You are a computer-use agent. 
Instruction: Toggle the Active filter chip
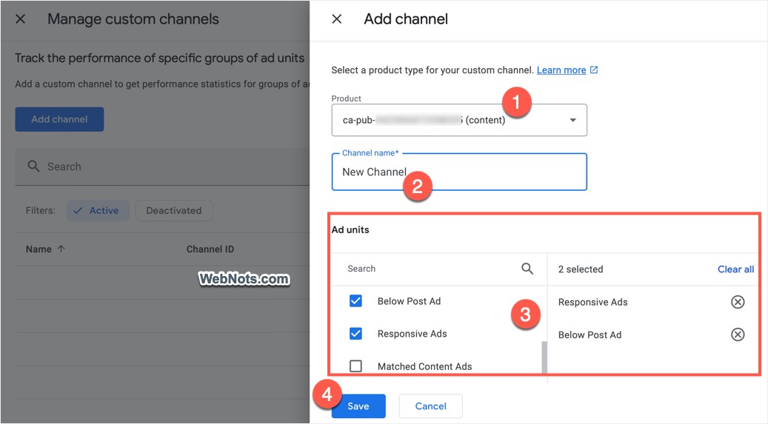click(x=98, y=211)
